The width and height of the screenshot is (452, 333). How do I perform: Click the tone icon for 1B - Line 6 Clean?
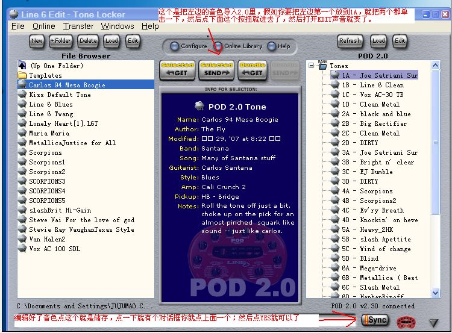[x=334, y=85]
